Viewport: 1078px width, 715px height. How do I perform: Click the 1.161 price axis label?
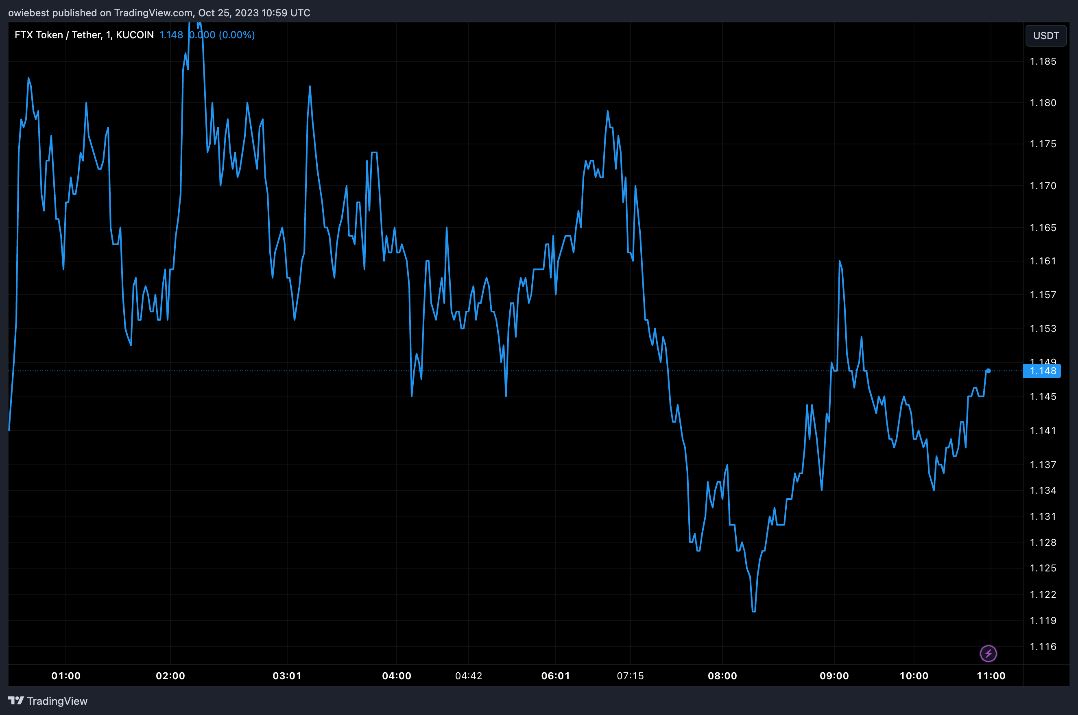(x=1043, y=261)
